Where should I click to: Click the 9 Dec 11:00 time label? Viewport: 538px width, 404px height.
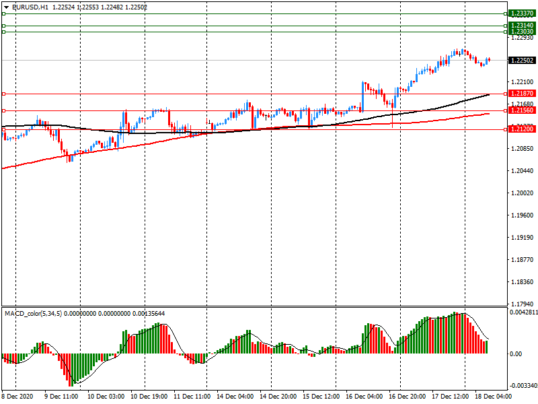pyautogui.click(x=61, y=397)
